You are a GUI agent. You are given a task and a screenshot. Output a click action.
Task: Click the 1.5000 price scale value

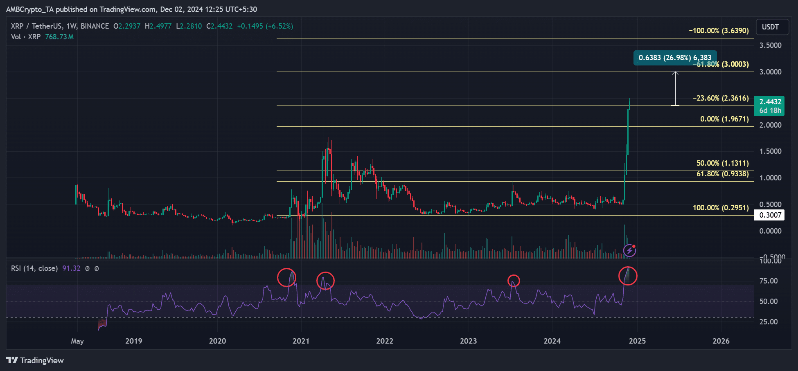coord(770,151)
